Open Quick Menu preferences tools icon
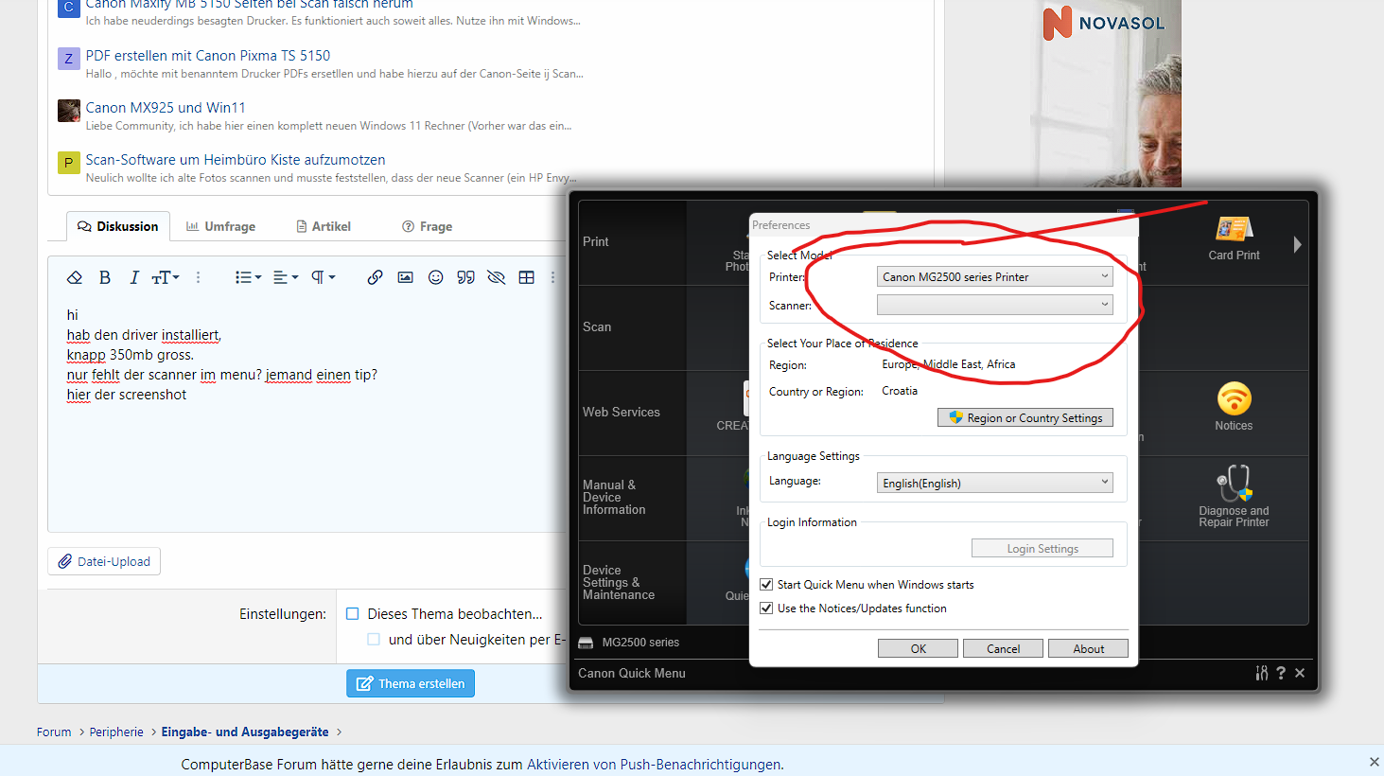The width and height of the screenshot is (1384, 776). pos(1261,673)
